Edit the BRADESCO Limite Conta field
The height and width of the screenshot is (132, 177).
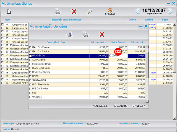[x=118, y=56]
